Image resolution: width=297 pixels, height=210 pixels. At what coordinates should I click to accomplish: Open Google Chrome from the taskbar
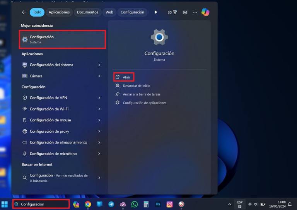coord(88,204)
